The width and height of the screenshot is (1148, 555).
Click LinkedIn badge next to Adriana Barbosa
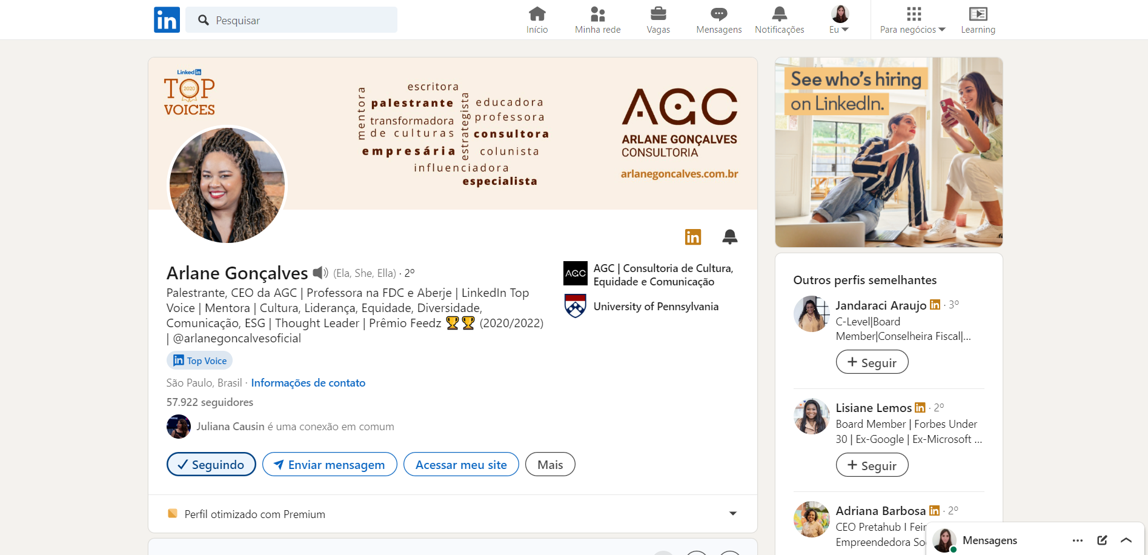point(935,511)
